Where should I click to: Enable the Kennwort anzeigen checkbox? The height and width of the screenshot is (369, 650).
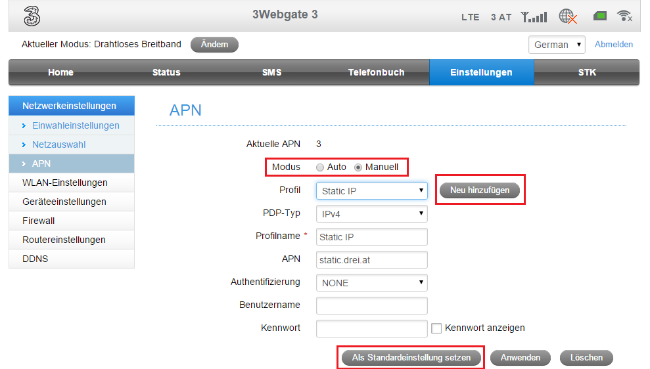[x=436, y=328]
